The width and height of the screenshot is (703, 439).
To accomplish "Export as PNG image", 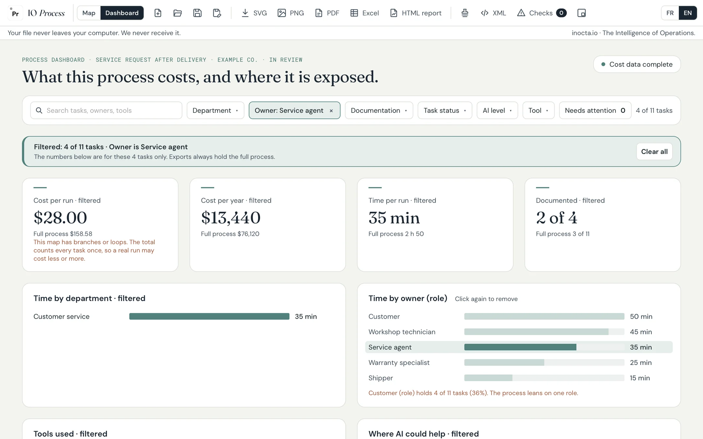I will (x=291, y=13).
